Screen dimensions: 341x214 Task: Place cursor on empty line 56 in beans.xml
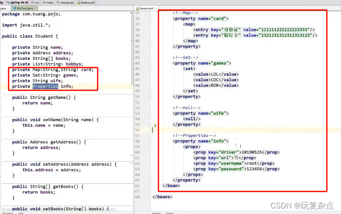239,130
